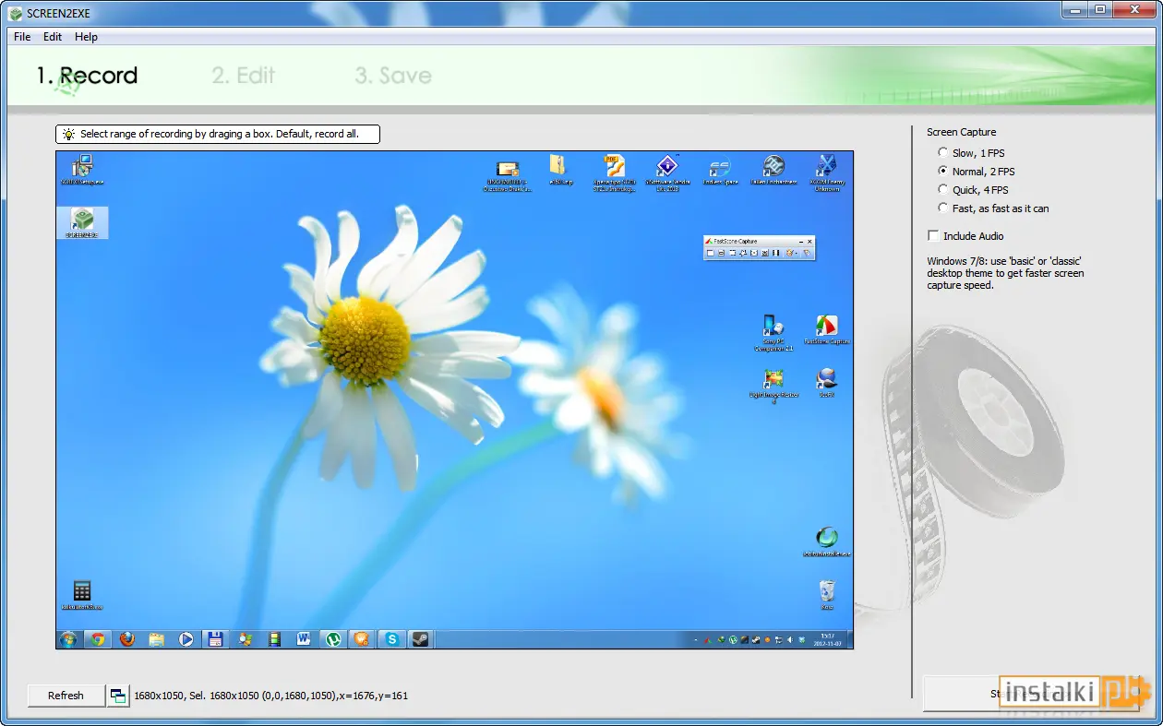Click the Steam icon in the preview taskbar
Viewport: 1163px width, 726px height.
click(x=420, y=638)
